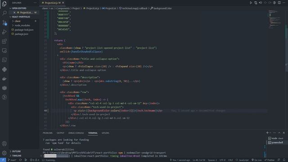Image resolution: width=288 pixels, height=162 pixels.
Task: Expand the OUTLINE section
Action: coord(24,151)
